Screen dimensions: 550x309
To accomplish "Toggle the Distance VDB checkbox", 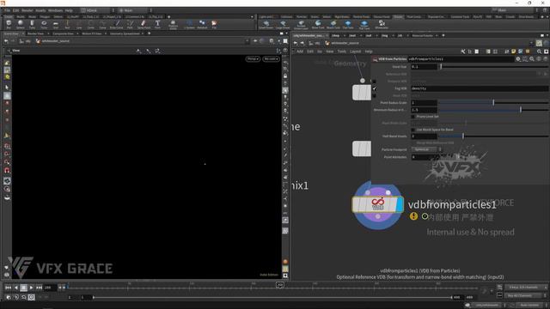I will tap(375, 82).
